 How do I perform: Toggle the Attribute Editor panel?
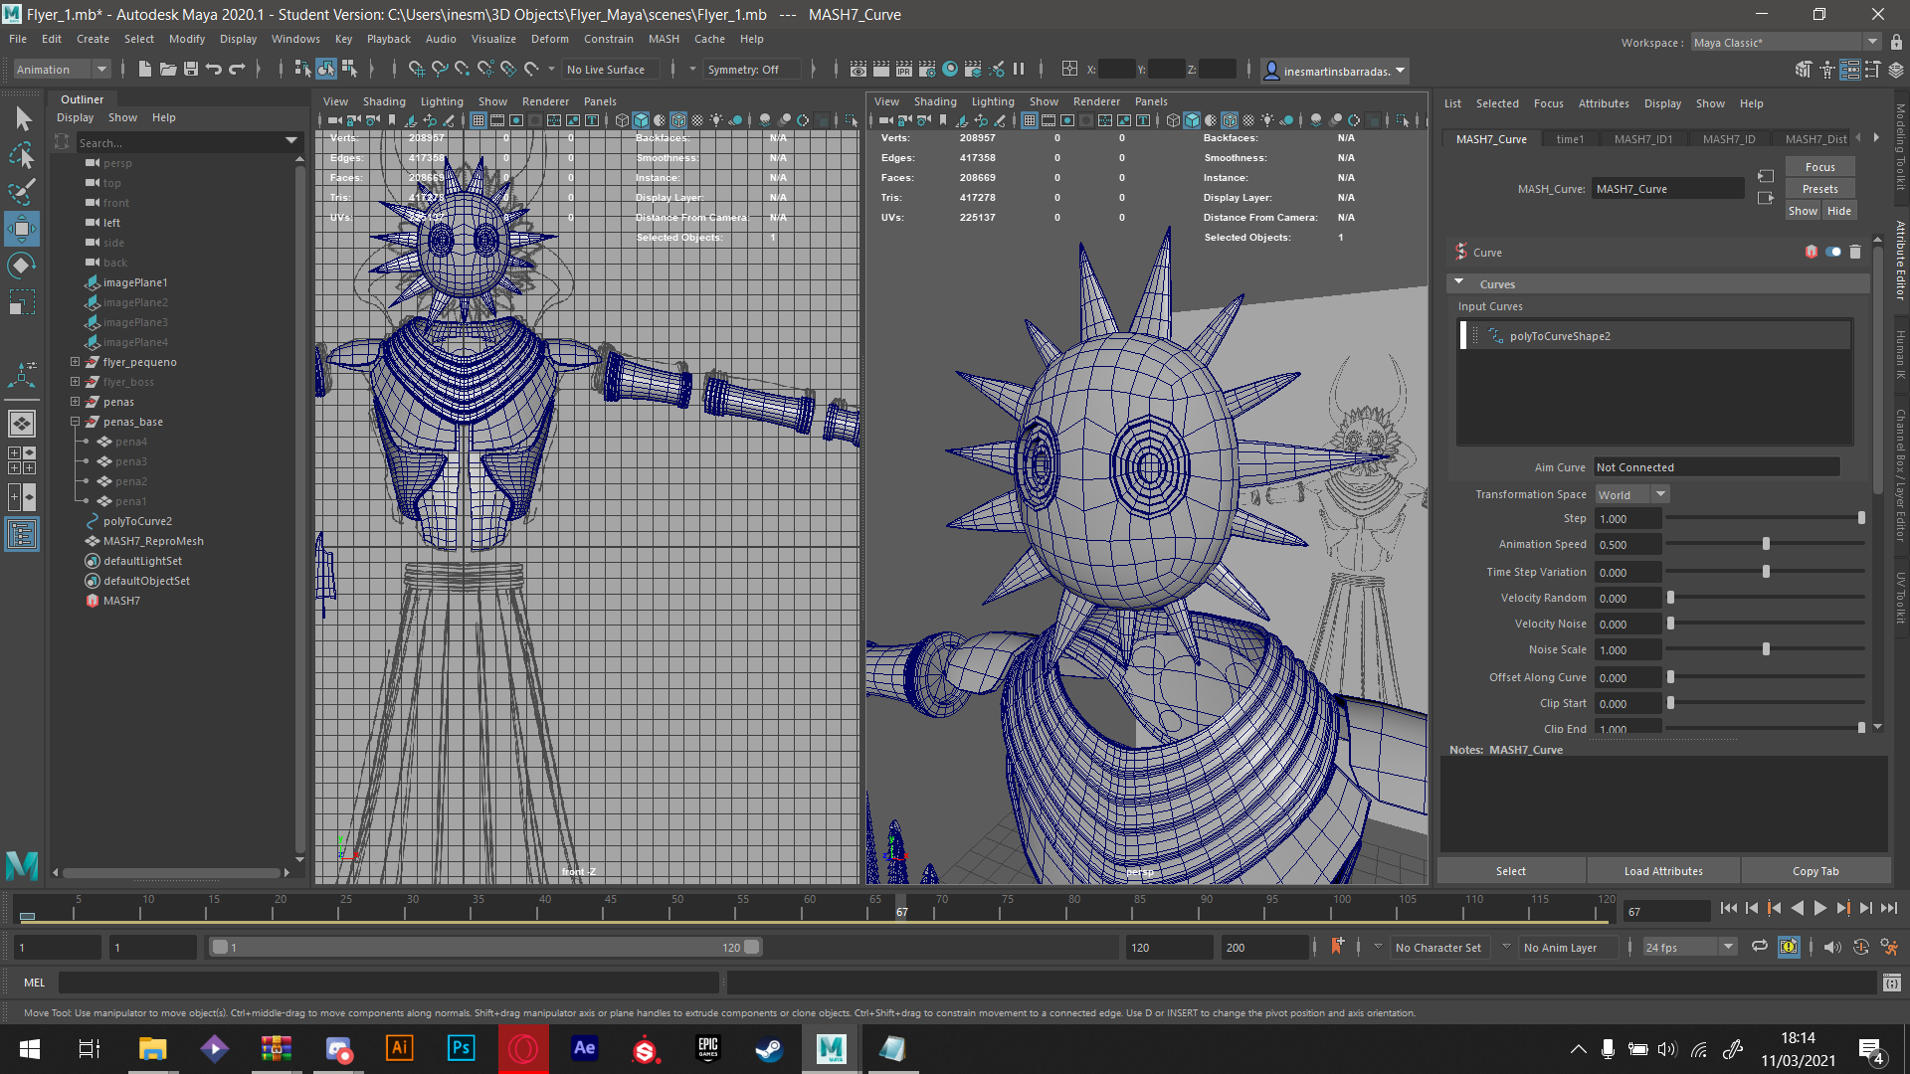click(x=1850, y=70)
